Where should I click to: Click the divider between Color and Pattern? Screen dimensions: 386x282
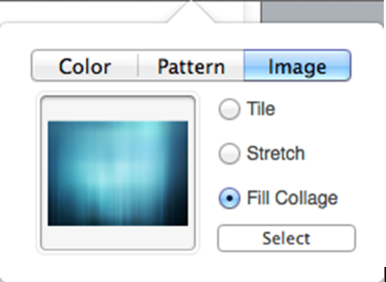pyautogui.click(x=138, y=65)
